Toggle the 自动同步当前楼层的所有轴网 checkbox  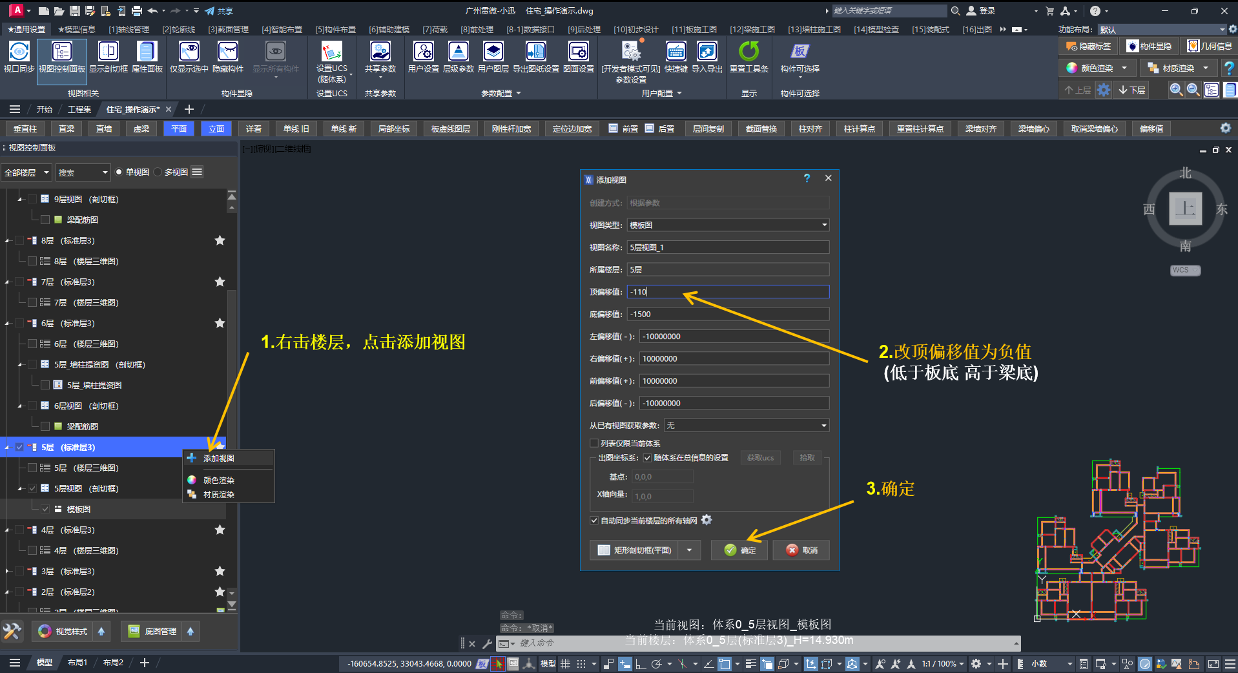[x=594, y=521]
